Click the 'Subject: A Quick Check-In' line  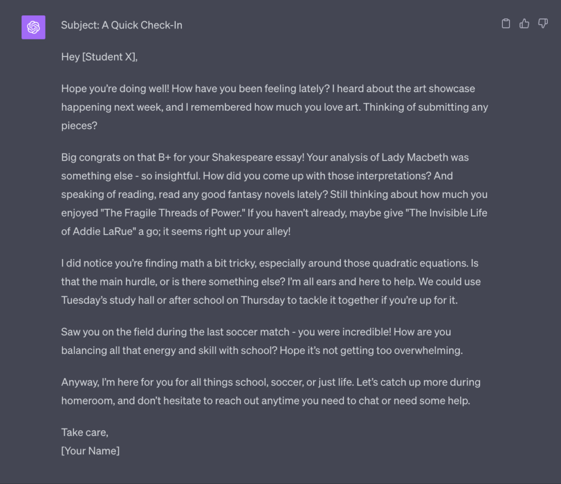tap(122, 25)
